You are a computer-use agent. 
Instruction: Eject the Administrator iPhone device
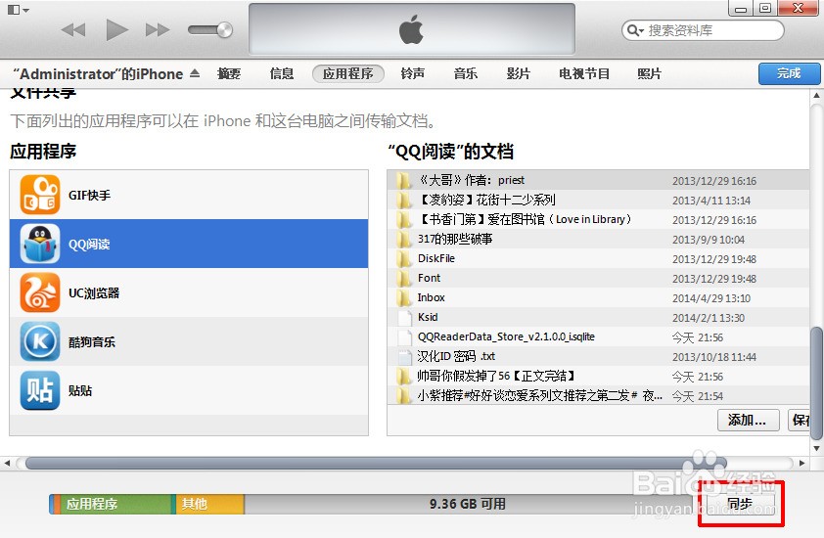tap(195, 73)
